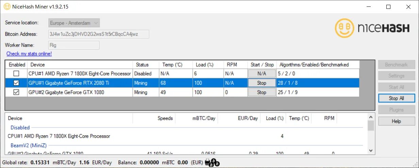Enable the CPU#1 AMD Ryzen checkbox
Image resolution: width=419 pixels, height=168 pixels.
click(16, 73)
